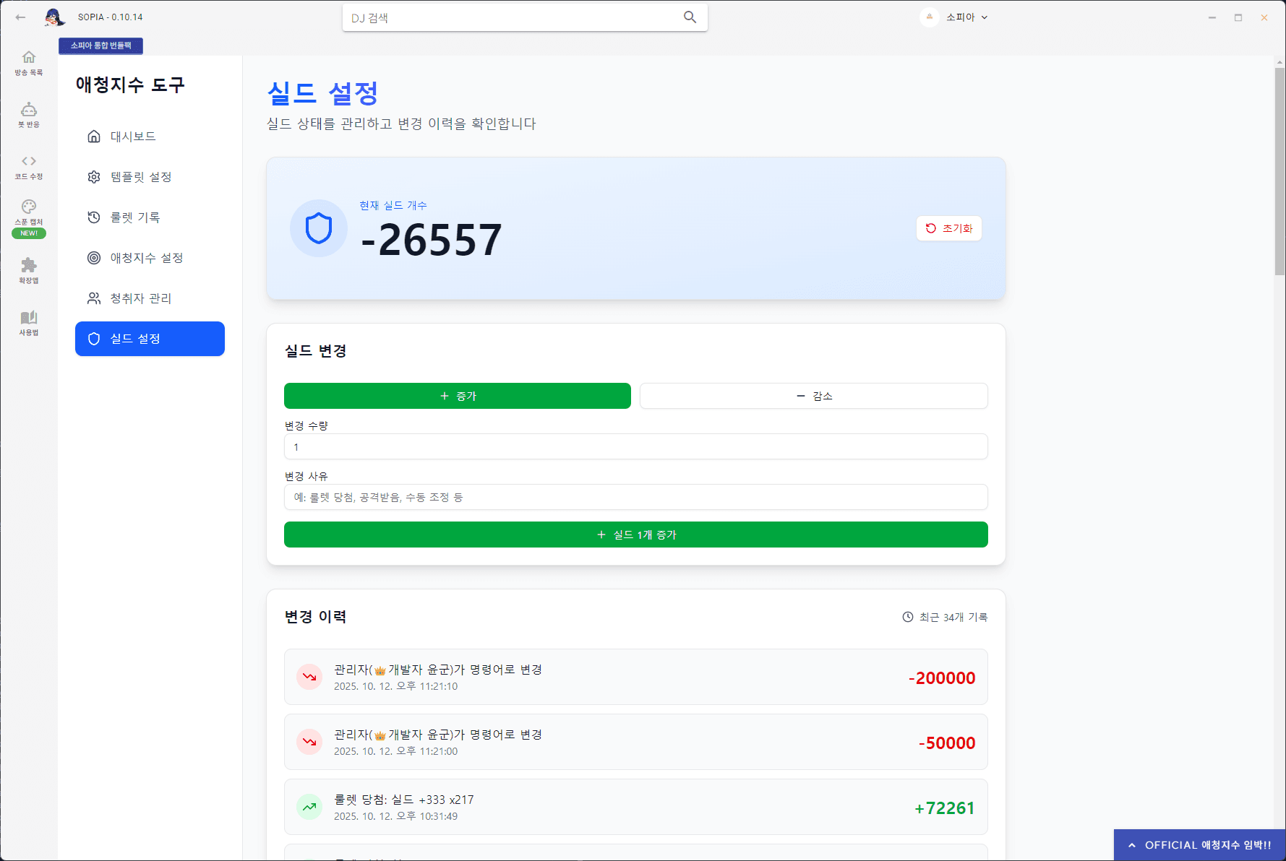Click the 실드 1개 증가 button
The image size is (1286, 861).
635,535
